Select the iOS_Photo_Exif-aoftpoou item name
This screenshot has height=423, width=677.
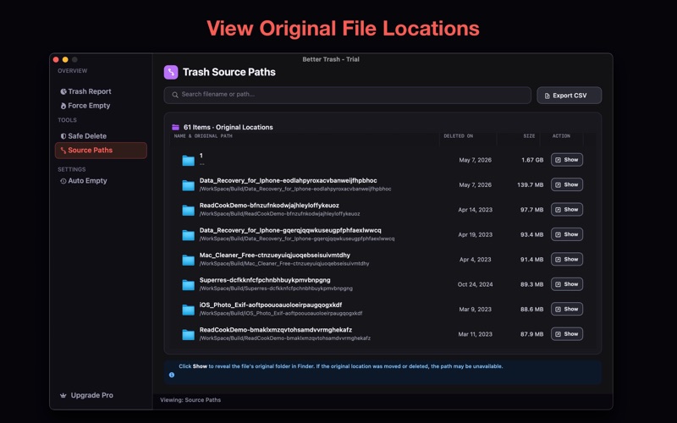click(271, 305)
